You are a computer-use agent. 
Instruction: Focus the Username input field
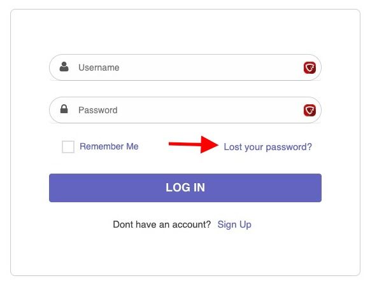coord(185,67)
